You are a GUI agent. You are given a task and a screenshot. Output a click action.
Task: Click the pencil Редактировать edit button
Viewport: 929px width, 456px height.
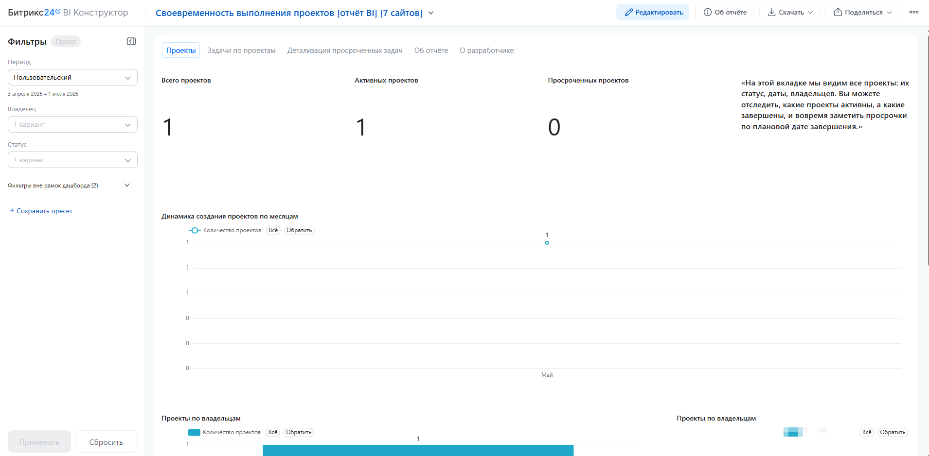click(653, 12)
